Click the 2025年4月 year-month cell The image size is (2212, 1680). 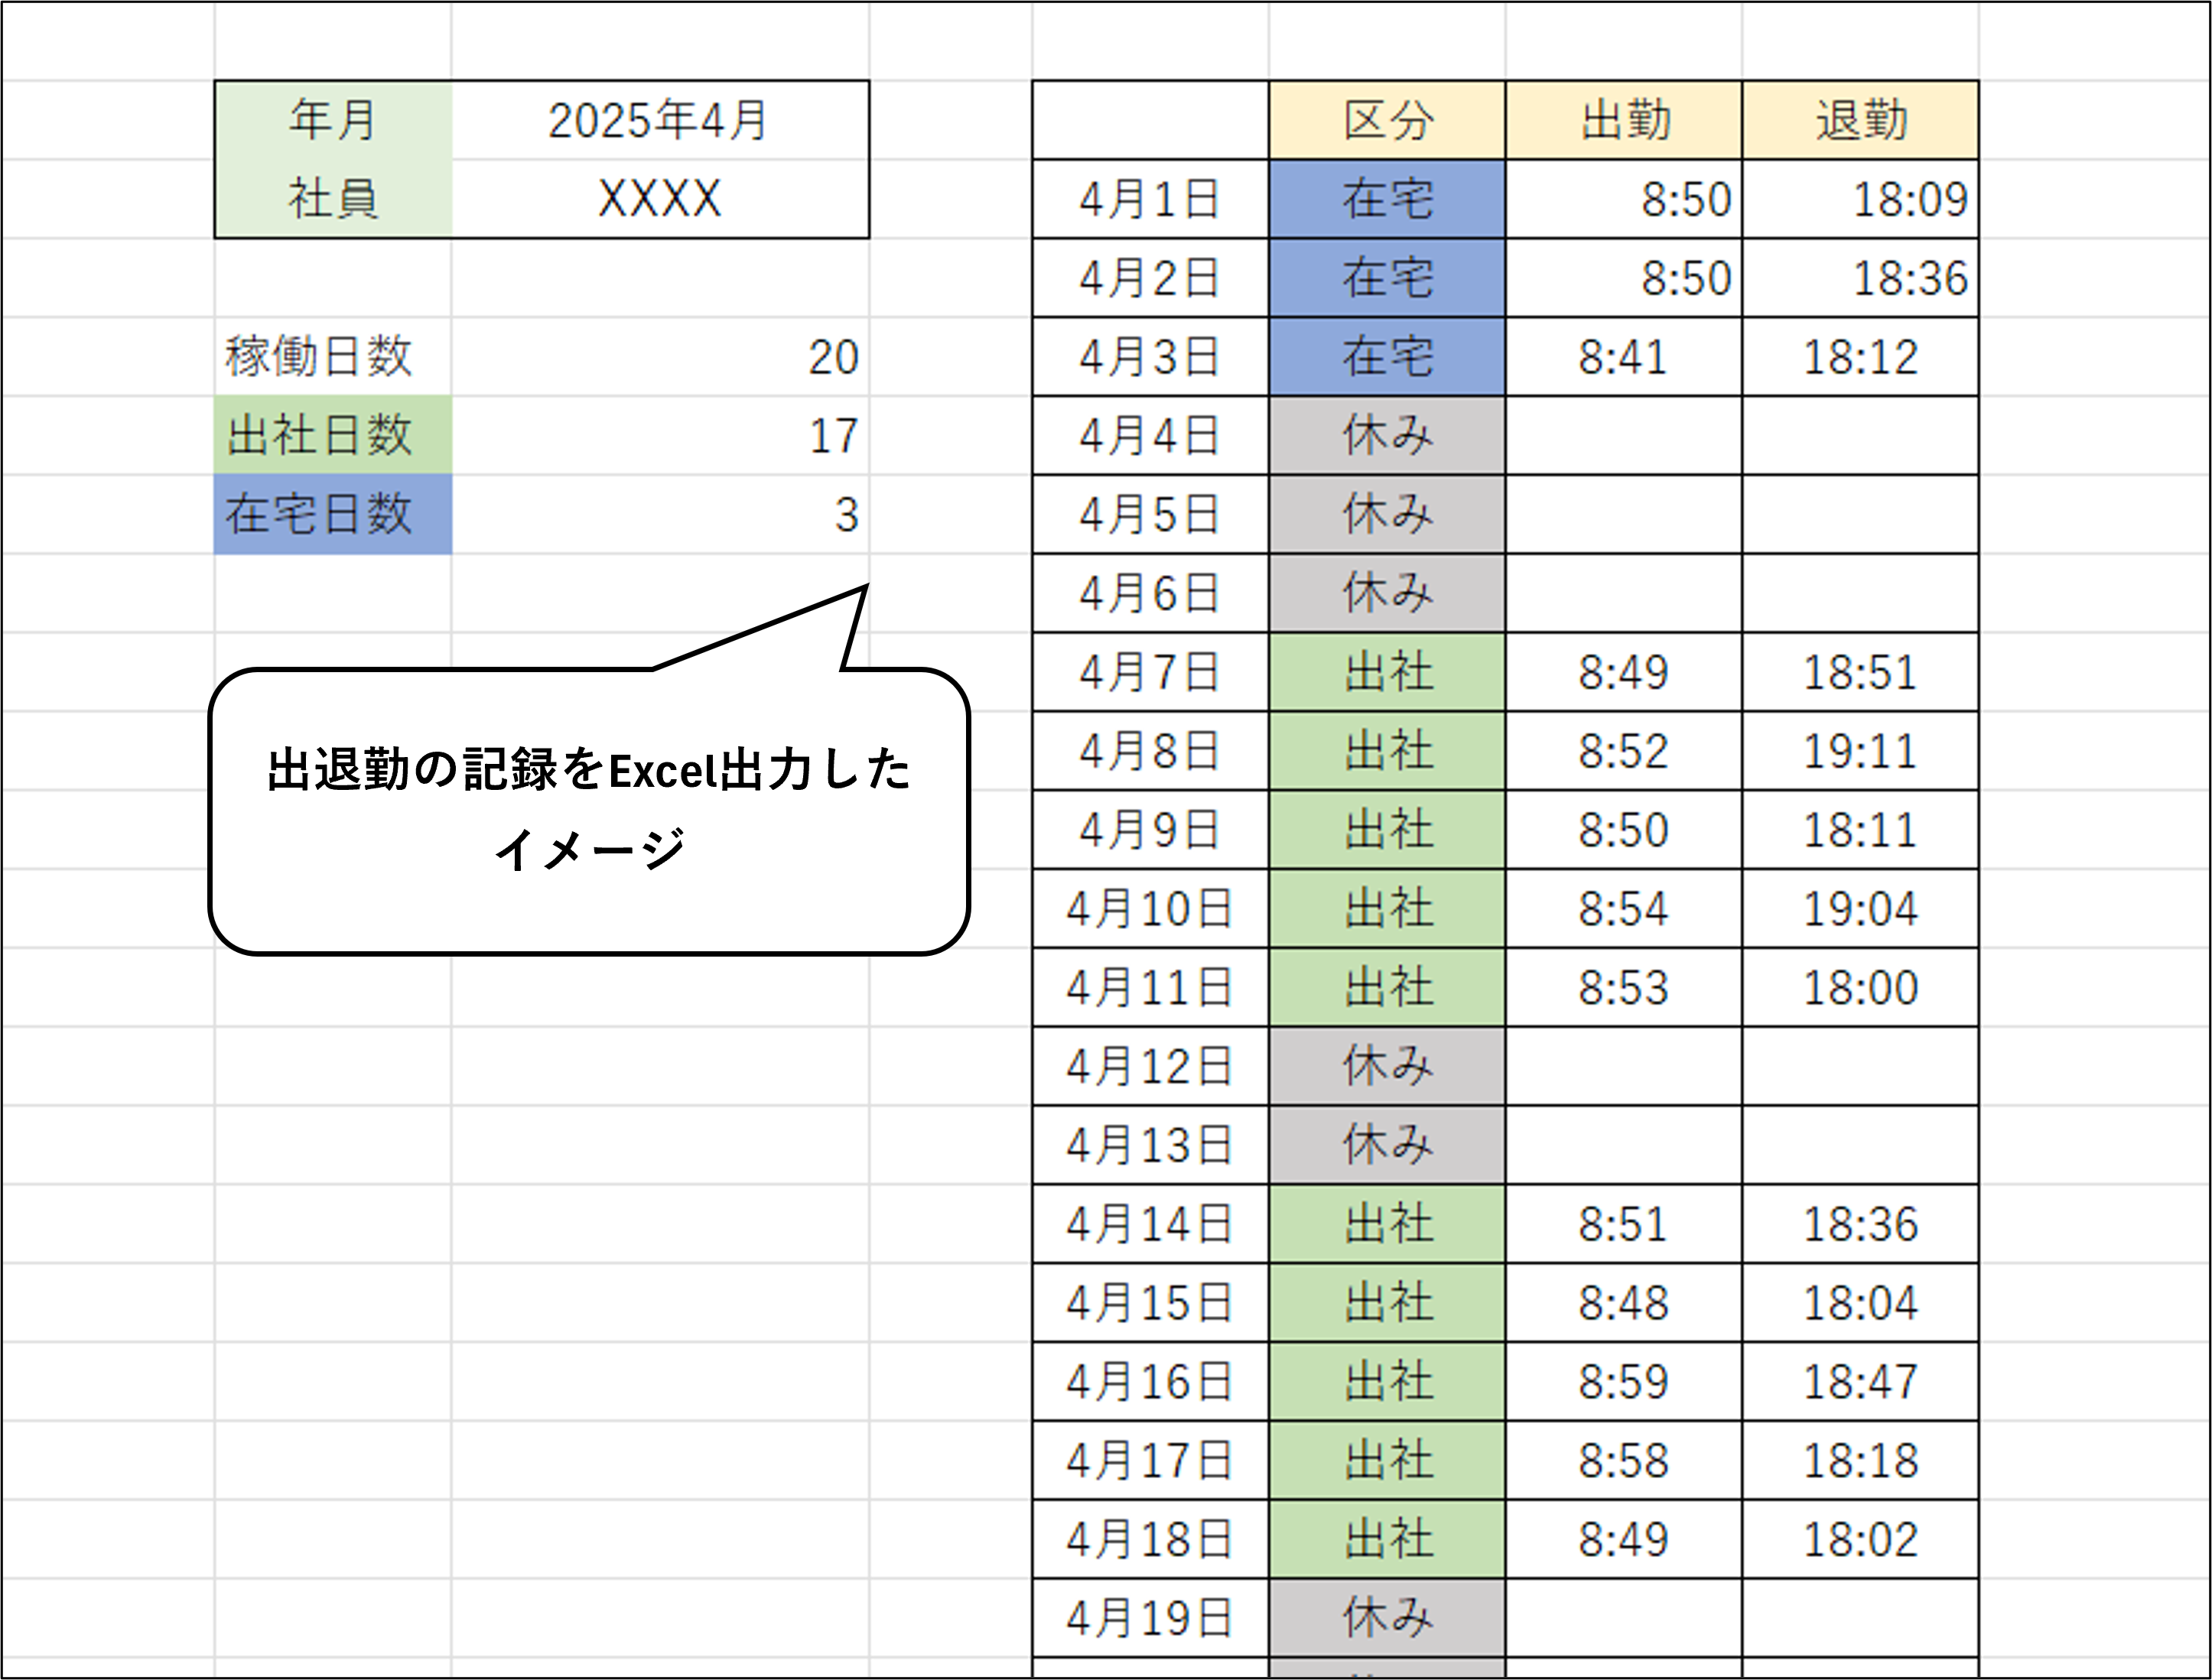(659, 121)
